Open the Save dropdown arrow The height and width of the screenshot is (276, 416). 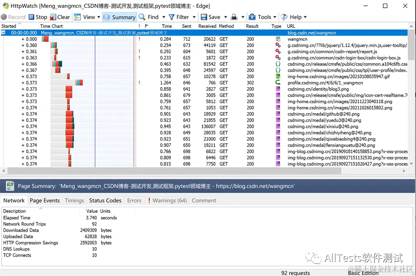click(226, 17)
